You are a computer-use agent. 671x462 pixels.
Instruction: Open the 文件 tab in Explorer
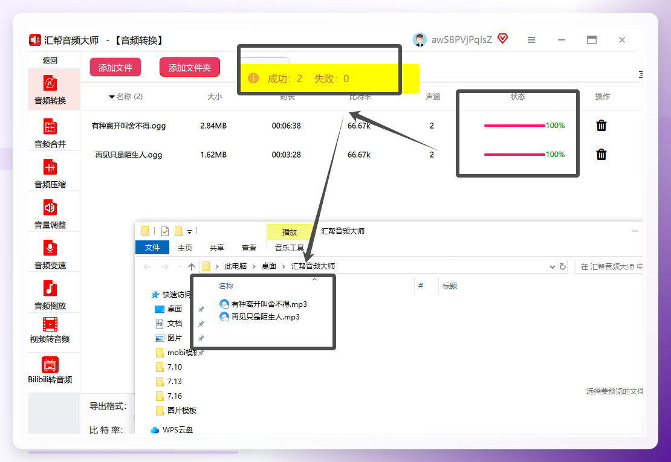[152, 248]
